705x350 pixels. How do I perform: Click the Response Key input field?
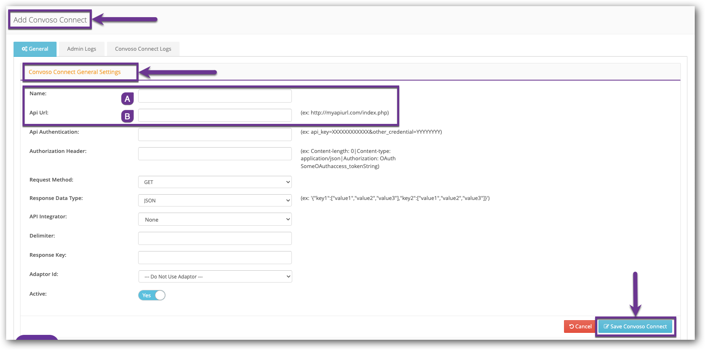pos(215,258)
